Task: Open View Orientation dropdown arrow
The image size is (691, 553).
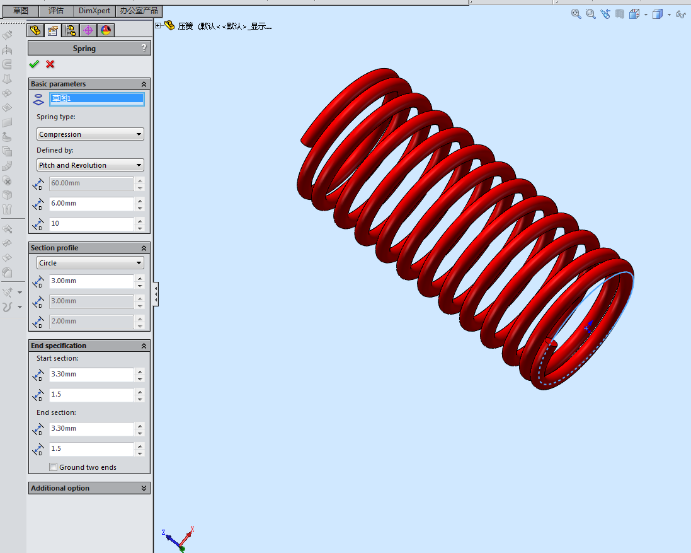Action: point(646,15)
